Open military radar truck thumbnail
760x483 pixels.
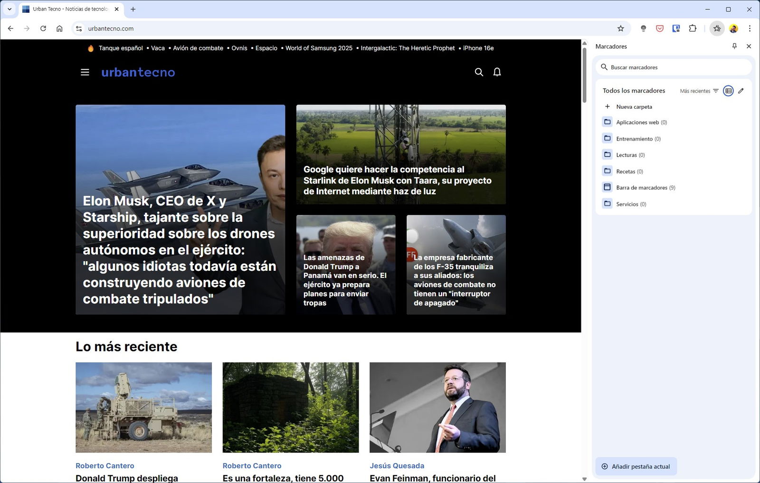143,407
